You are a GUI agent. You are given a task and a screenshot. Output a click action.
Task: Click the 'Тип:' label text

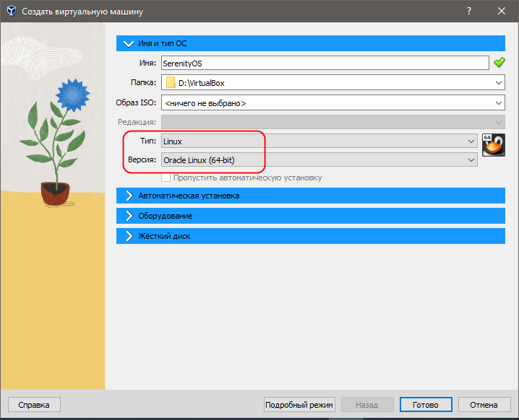click(x=148, y=141)
